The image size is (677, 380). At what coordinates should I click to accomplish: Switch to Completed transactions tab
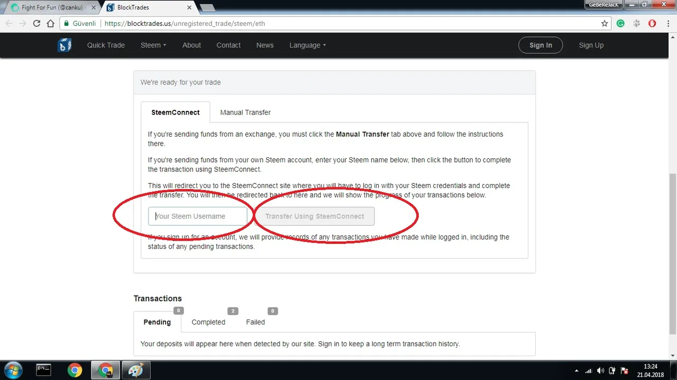[208, 322]
